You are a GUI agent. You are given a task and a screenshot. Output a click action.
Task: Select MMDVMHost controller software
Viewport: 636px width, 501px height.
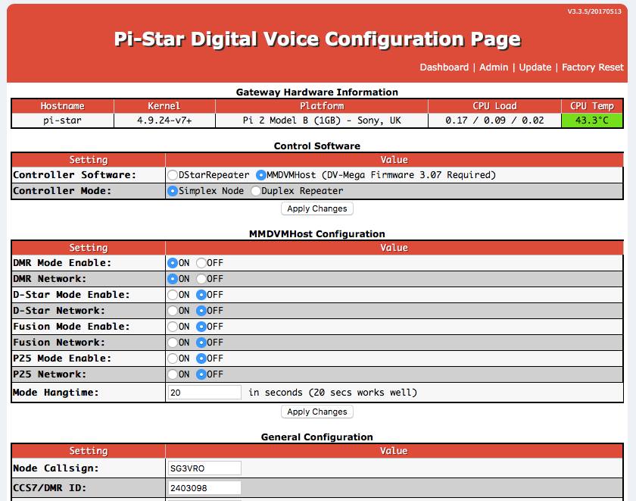(x=260, y=175)
